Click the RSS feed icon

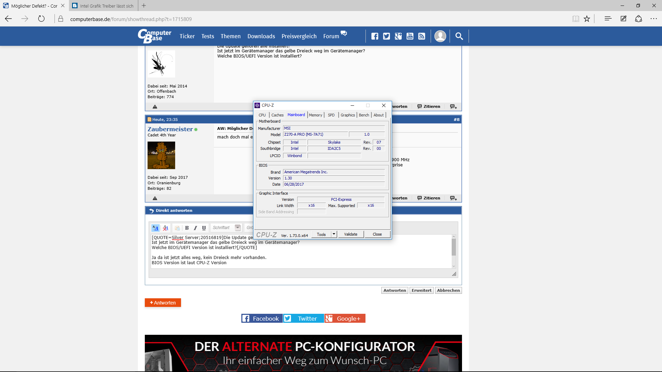pos(422,36)
